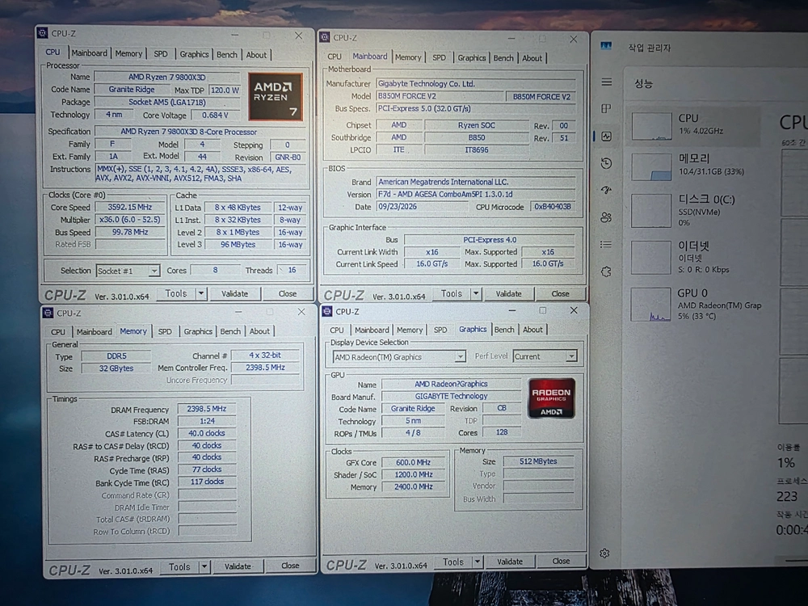Click Tools button in the Memory window
Viewport: 808px width, 606px height.
coord(179,567)
